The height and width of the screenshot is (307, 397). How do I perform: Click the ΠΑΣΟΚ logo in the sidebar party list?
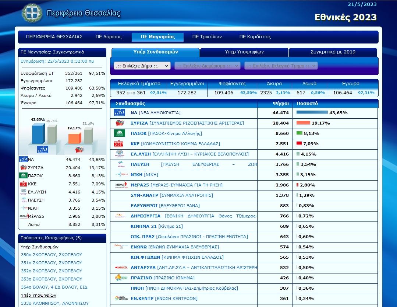click(24, 176)
